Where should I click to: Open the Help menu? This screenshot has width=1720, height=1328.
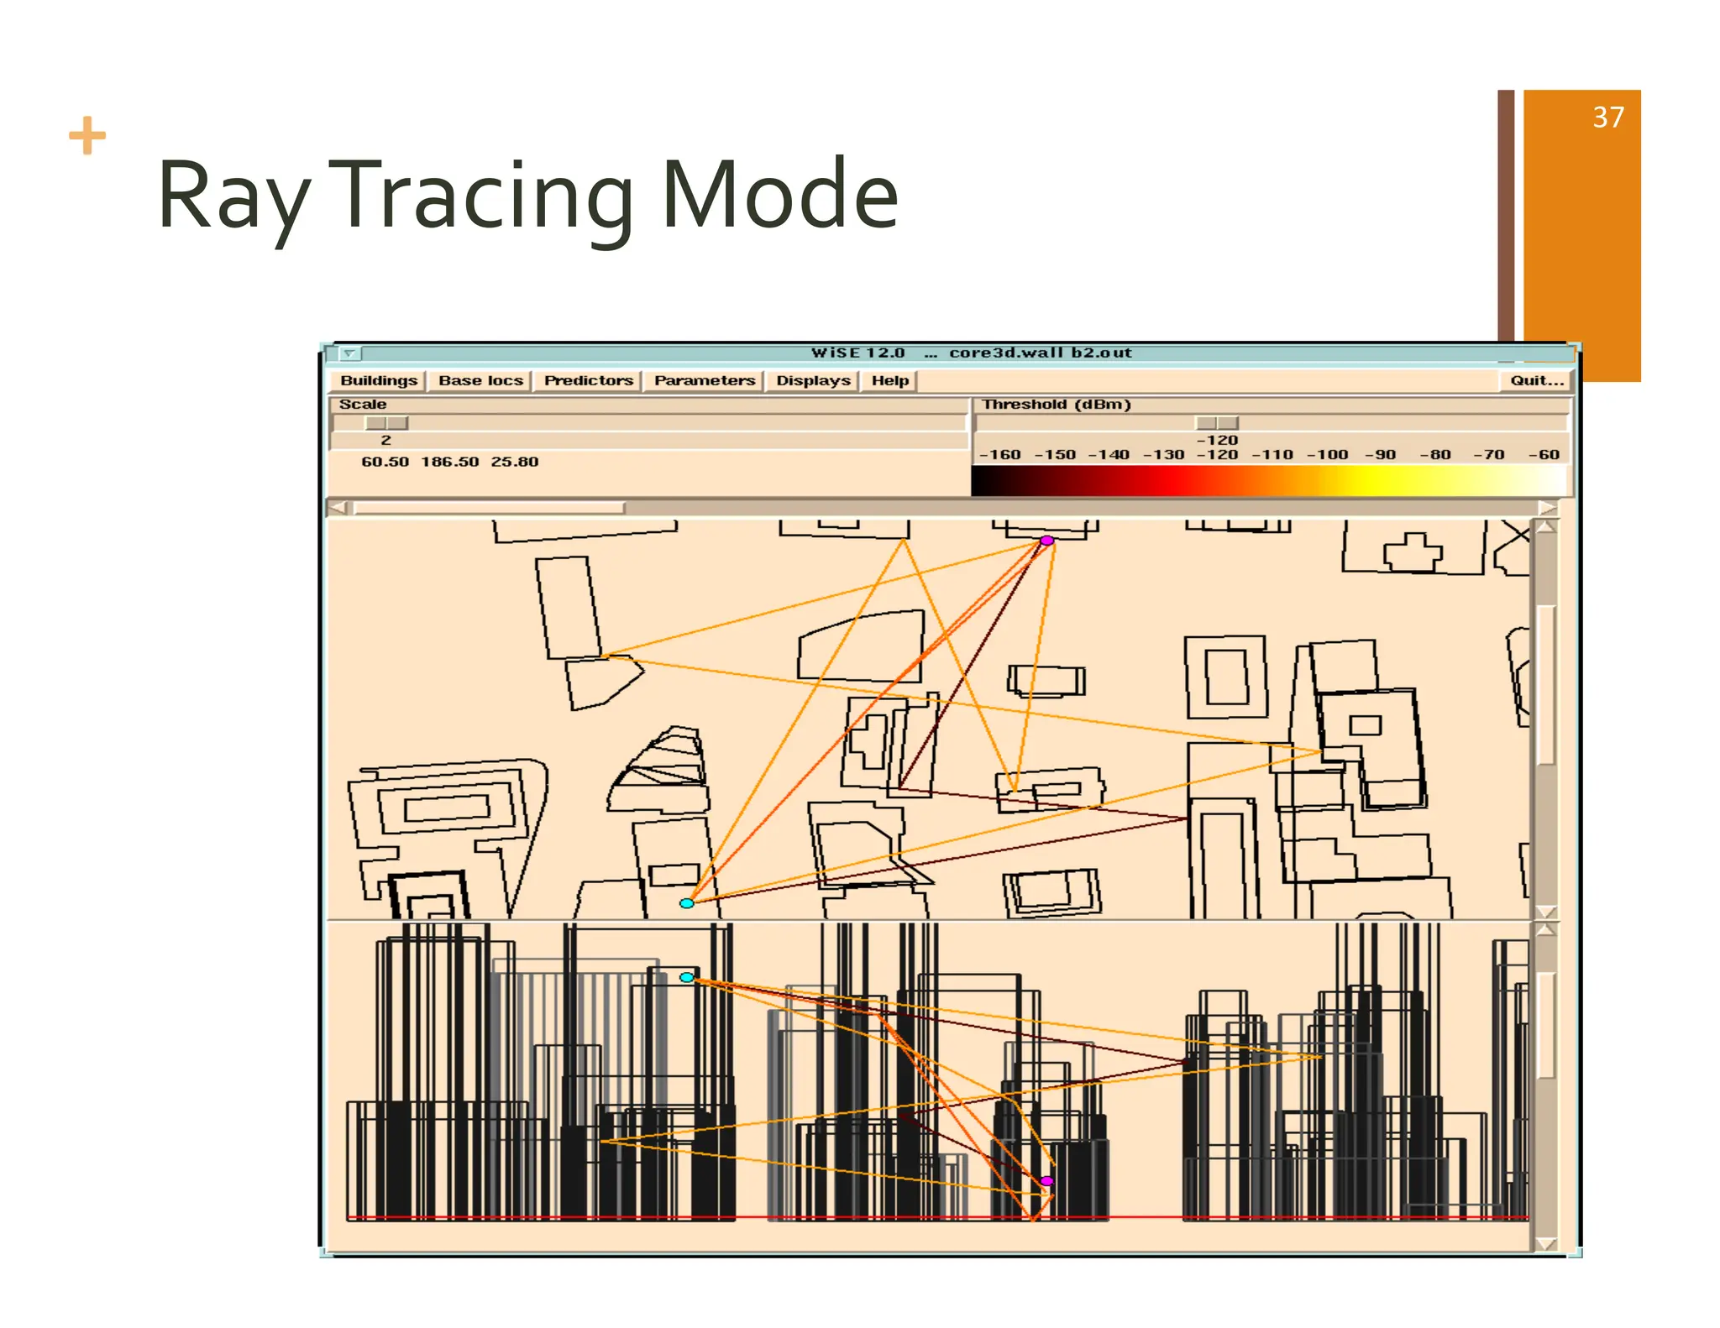pyautogui.click(x=890, y=381)
